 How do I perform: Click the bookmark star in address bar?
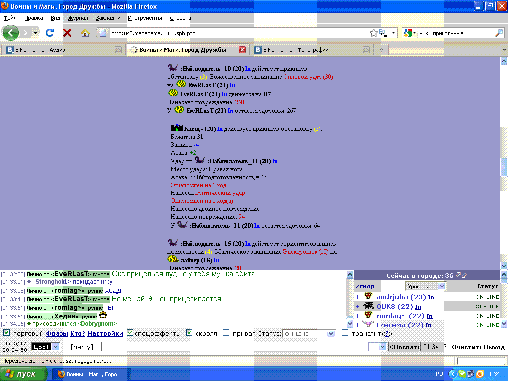point(373,33)
